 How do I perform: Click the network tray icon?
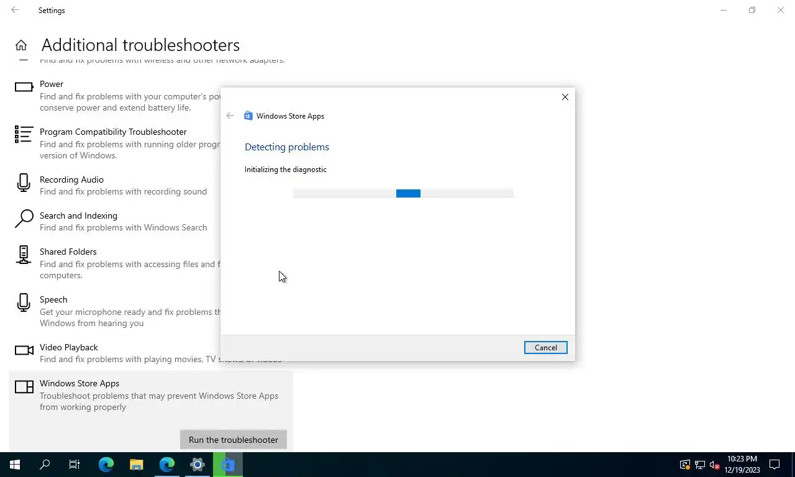(x=700, y=465)
